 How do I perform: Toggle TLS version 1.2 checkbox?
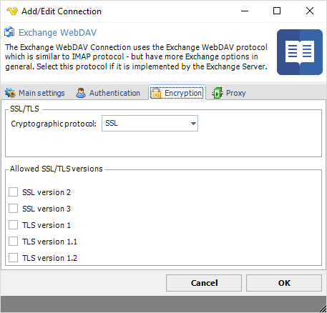13,258
